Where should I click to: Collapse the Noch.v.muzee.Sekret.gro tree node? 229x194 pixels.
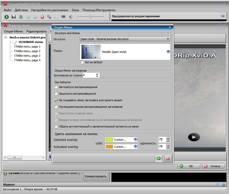[x=6, y=37]
